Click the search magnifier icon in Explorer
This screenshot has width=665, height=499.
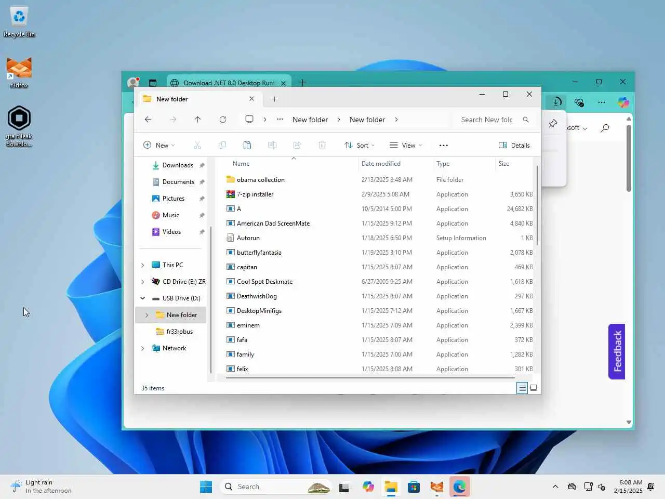click(526, 120)
